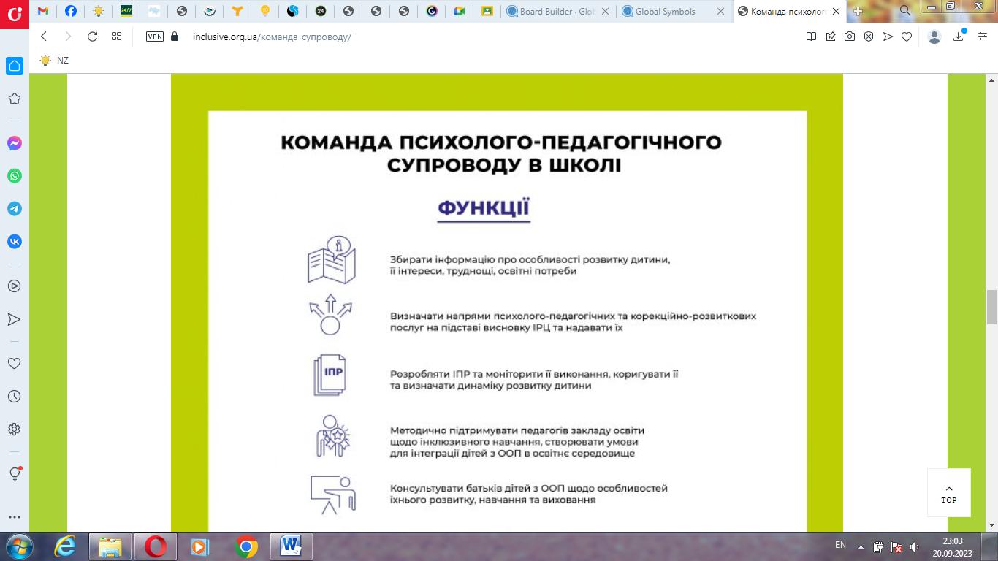Open VK in the sidebar
This screenshot has height=561, width=998.
pos(15,242)
